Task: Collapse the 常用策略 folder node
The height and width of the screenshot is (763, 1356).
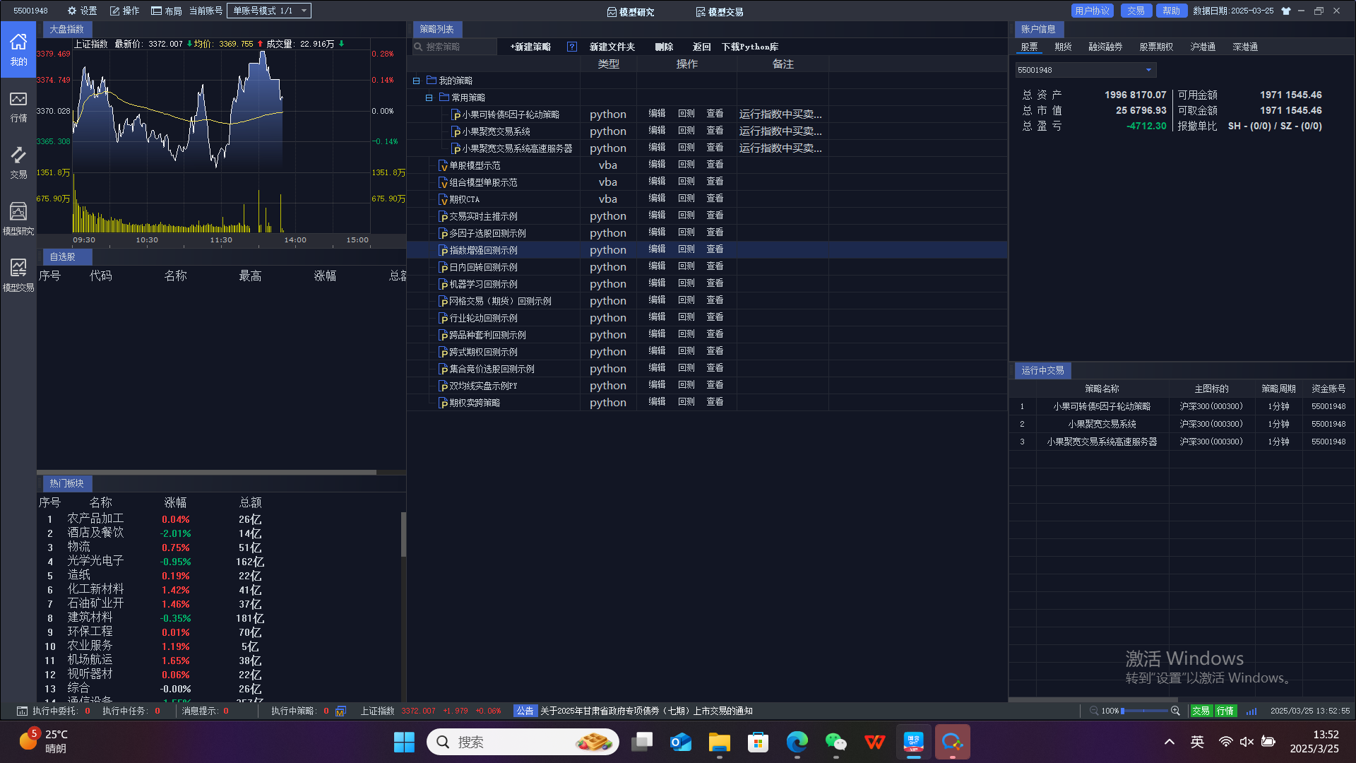Action: pos(429,97)
